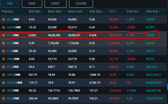Open the XMR/INR trading pair
This screenshot has width=168, height=104.
pyautogui.click(x=13, y=59)
